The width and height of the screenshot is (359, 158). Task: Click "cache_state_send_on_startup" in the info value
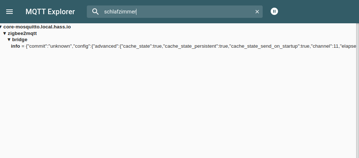[264, 46]
